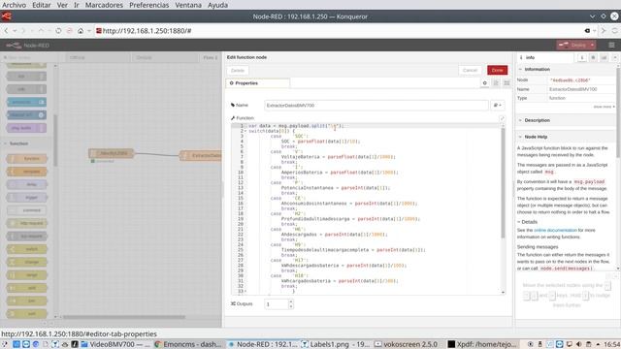
Task: Open the Node-RED hamburger main menu
Action: [611, 46]
